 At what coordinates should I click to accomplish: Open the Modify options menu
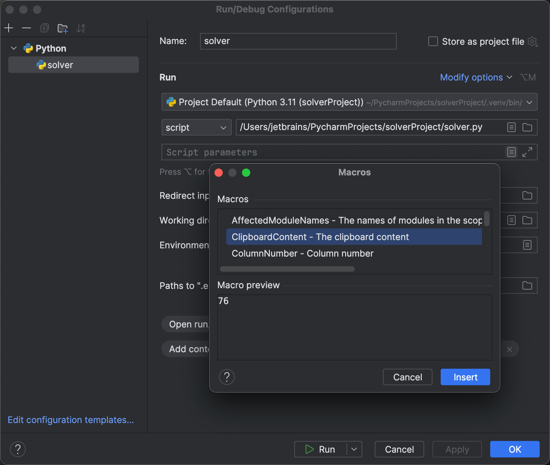[475, 77]
